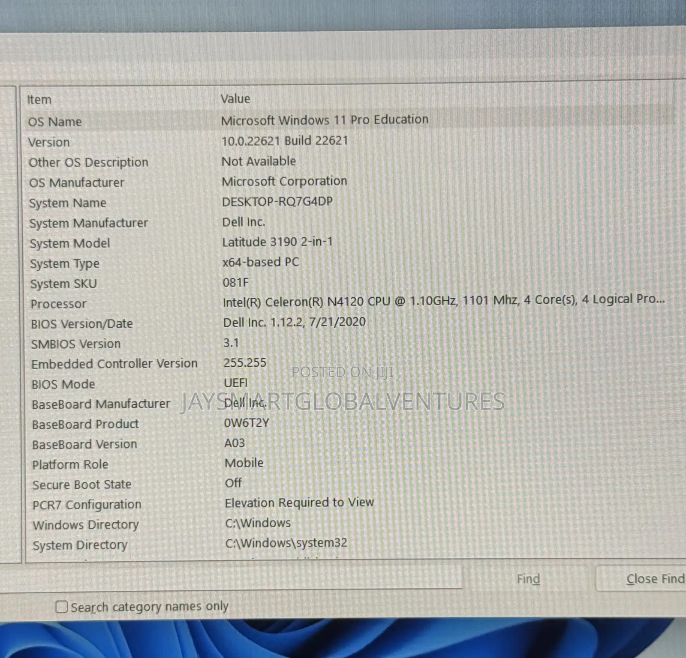Select the Version row

[x=349, y=141]
